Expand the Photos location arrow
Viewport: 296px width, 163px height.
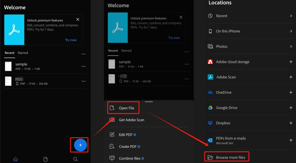[291, 46]
